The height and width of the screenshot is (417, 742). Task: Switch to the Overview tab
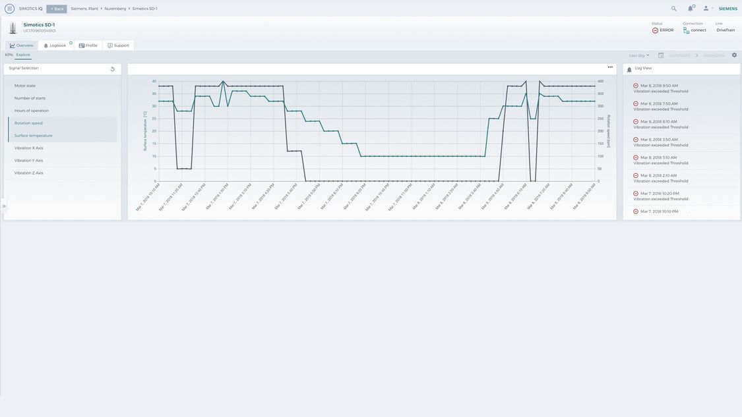point(22,45)
